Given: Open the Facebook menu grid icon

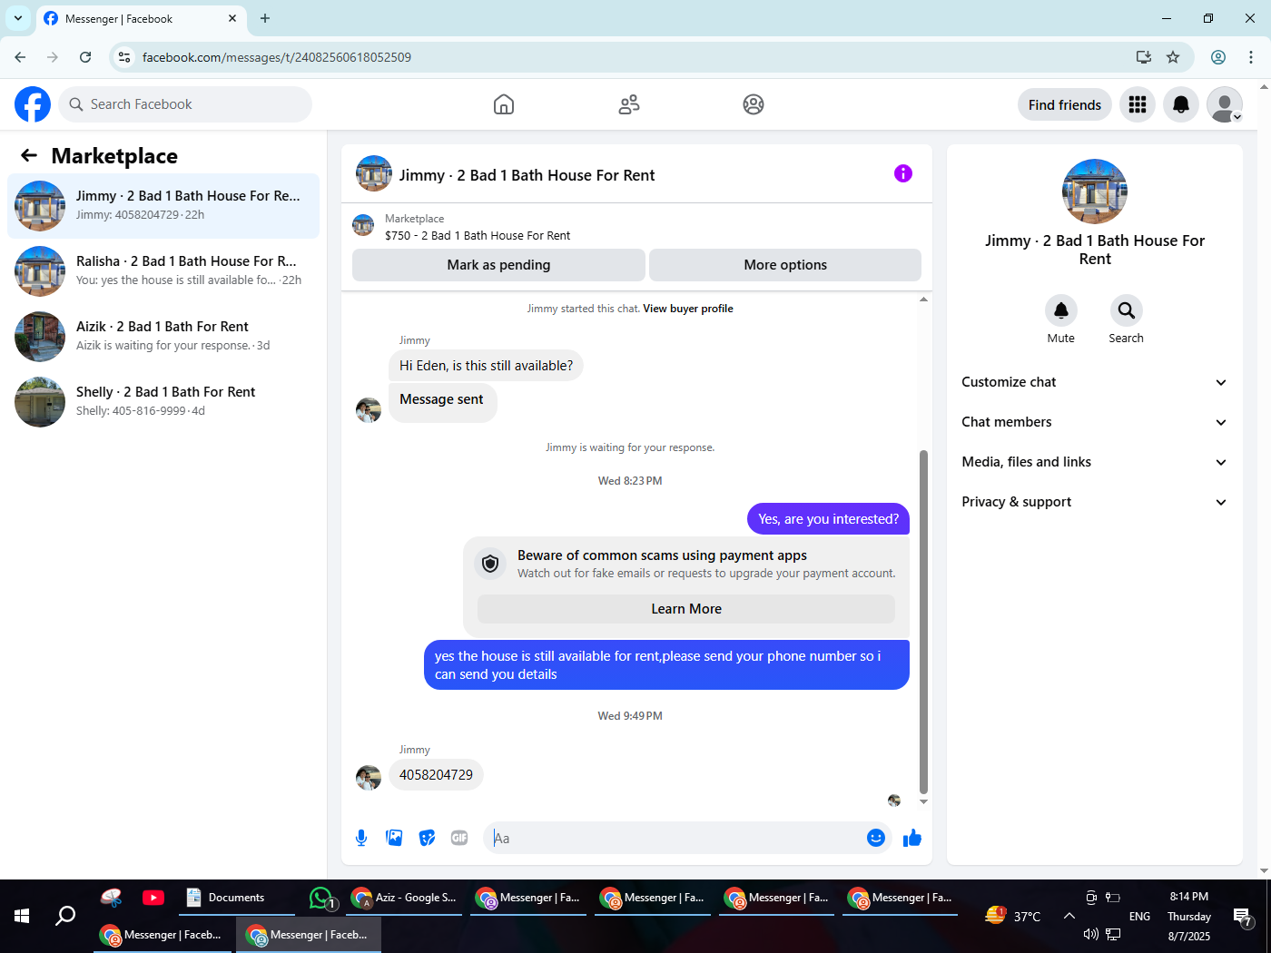Looking at the screenshot, I should point(1138,104).
